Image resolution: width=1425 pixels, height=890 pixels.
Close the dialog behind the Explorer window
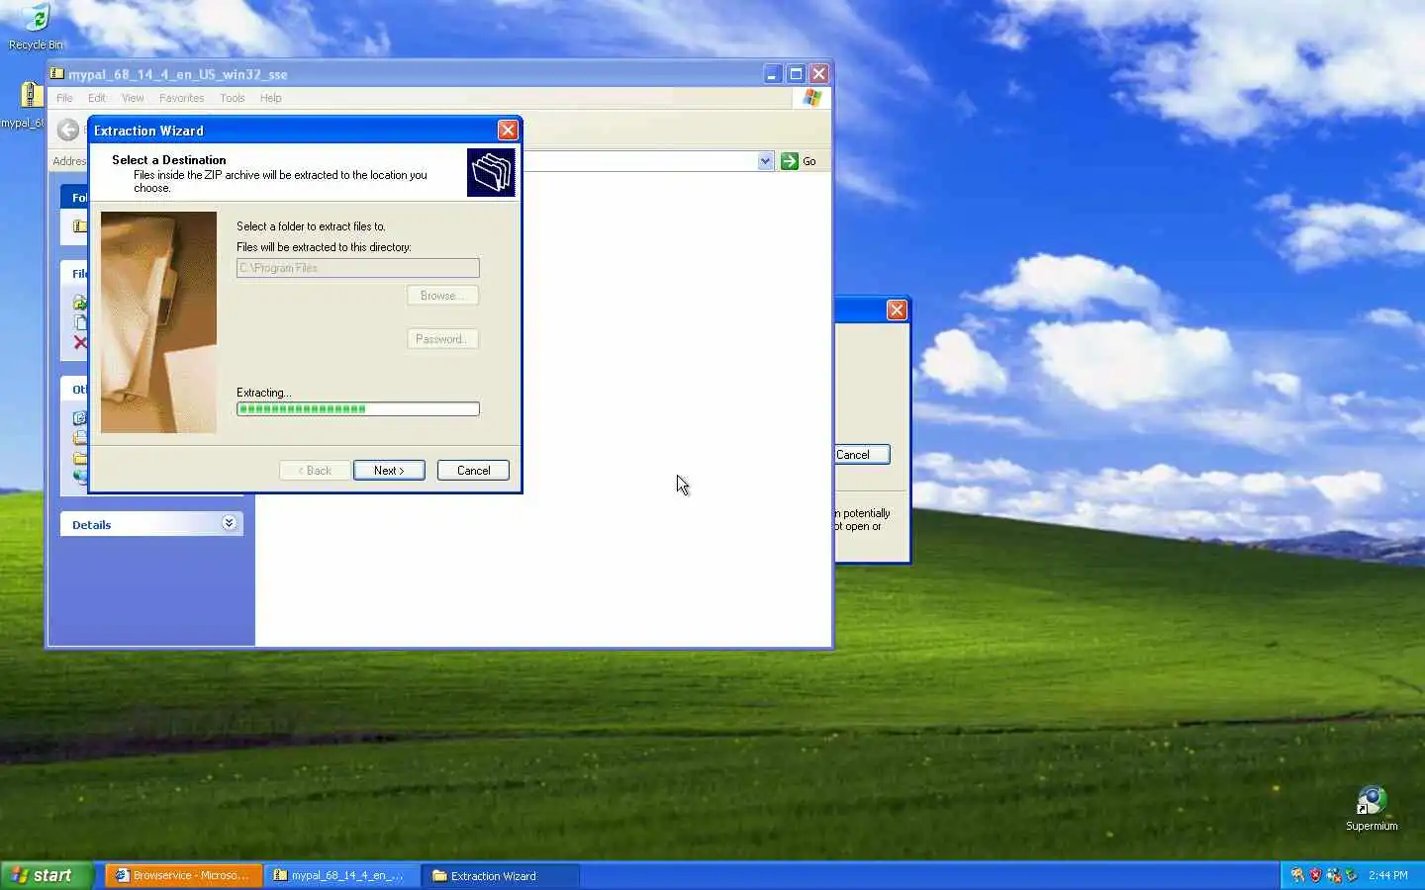coord(897,310)
